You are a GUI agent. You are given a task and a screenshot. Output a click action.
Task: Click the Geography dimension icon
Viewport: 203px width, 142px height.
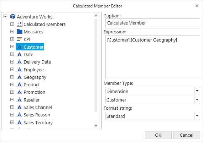(x=20, y=77)
